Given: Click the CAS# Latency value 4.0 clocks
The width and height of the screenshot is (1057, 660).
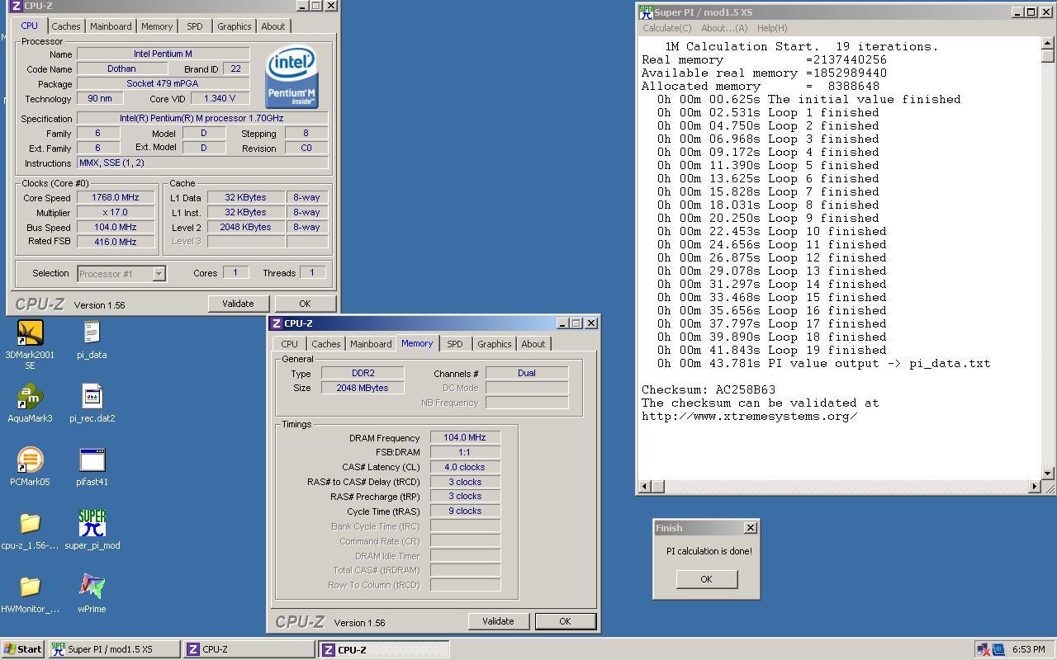Looking at the screenshot, I should pyautogui.click(x=465, y=467).
